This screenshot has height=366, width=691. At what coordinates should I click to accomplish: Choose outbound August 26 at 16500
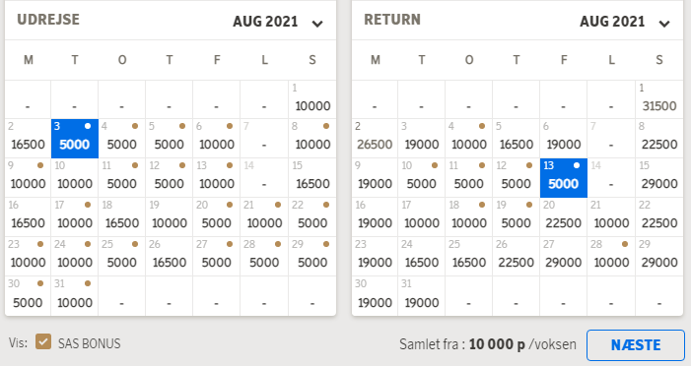170,257
